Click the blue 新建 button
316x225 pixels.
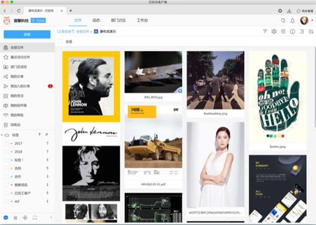[x=27, y=34]
